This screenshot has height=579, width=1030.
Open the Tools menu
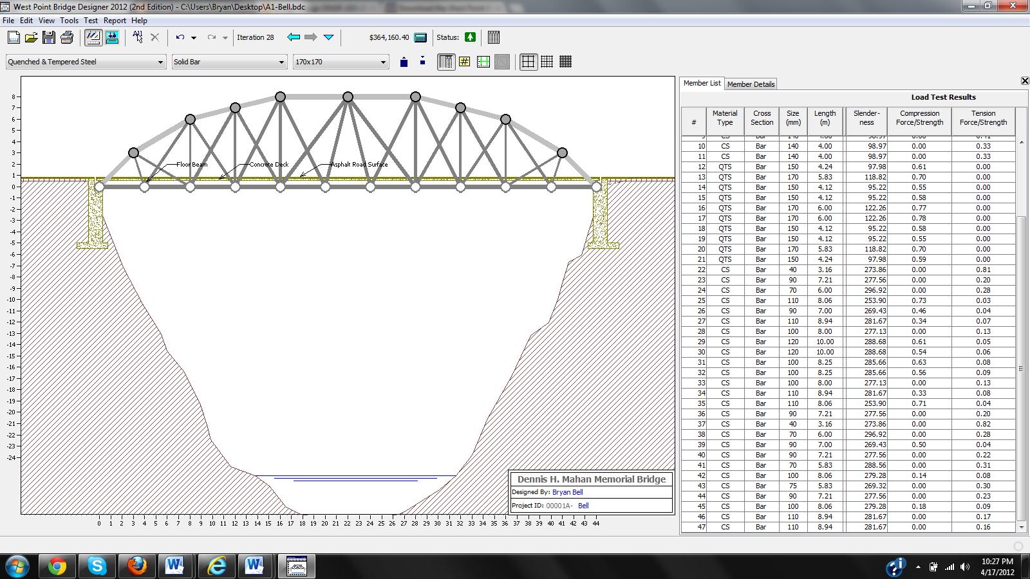(69, 21)
